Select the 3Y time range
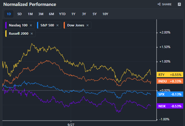Image resolution: width=185 pixels, height=126 pixels. coord(84,14)
